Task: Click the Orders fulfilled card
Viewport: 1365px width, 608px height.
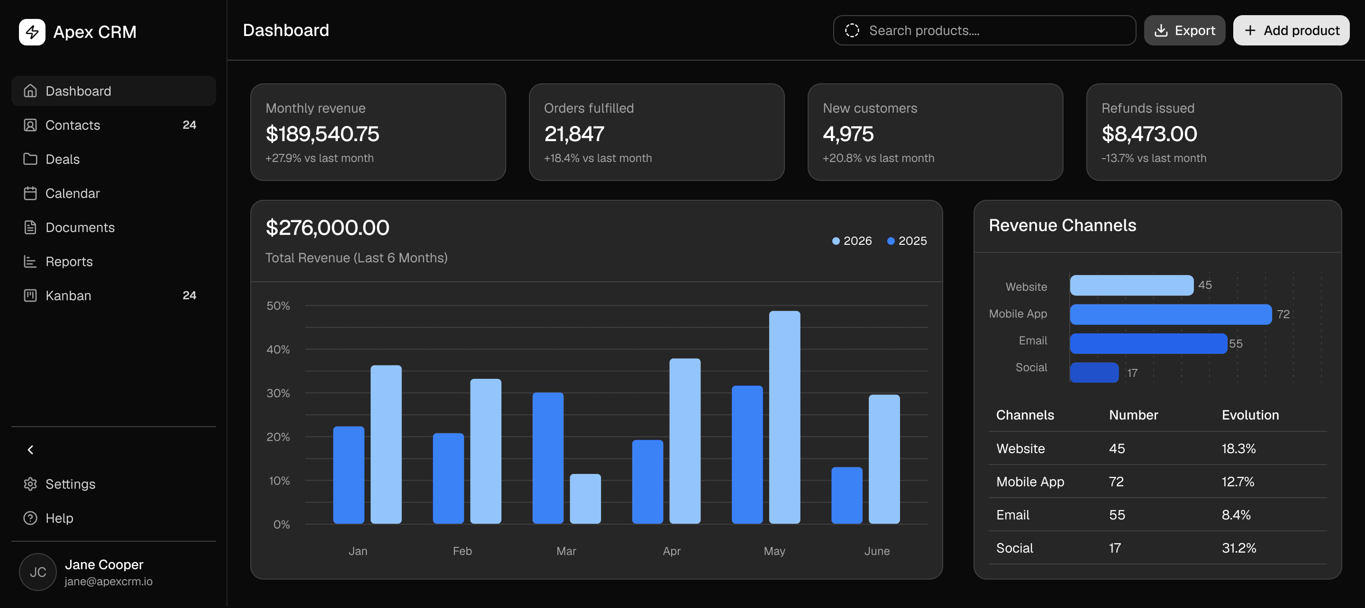Action: (x=656, y=132)
